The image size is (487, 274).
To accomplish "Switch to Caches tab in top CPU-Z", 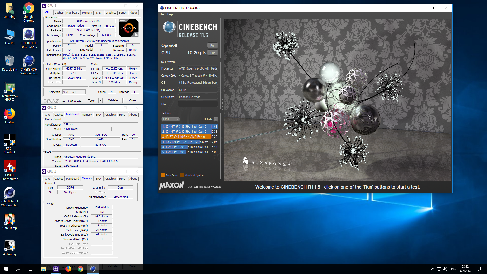I will pos(59,13).
